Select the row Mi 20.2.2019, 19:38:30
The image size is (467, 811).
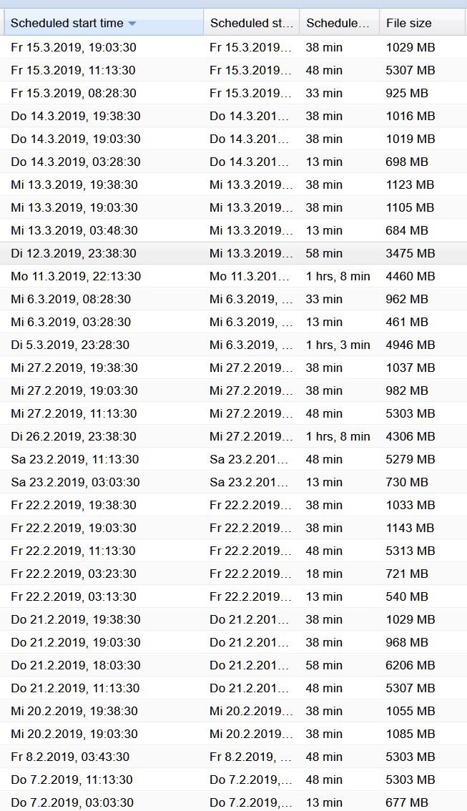[233, 711]
